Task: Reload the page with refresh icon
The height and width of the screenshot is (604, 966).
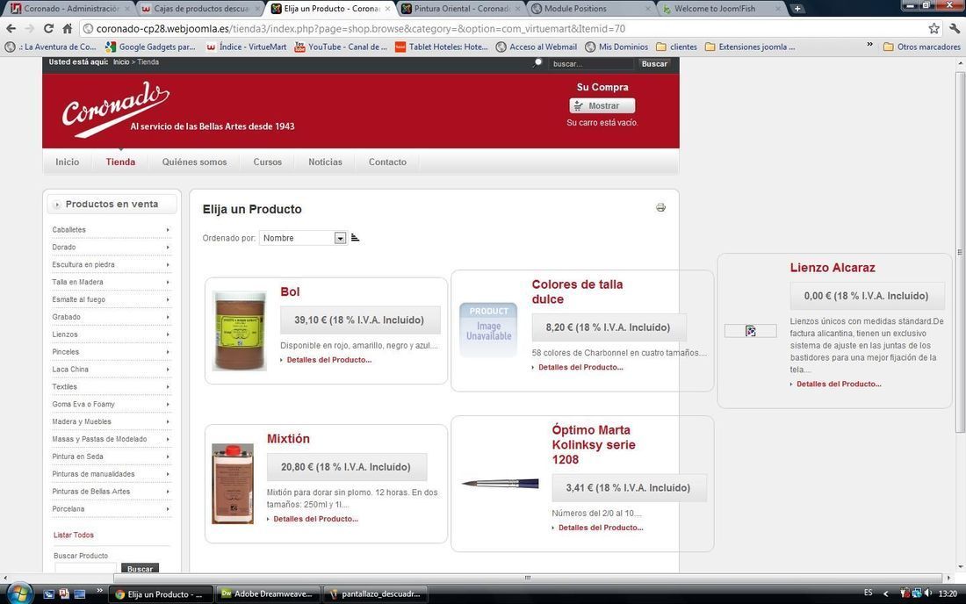Action: [48, 28]
